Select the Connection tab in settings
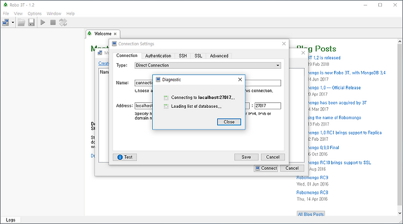 [126, 55]
